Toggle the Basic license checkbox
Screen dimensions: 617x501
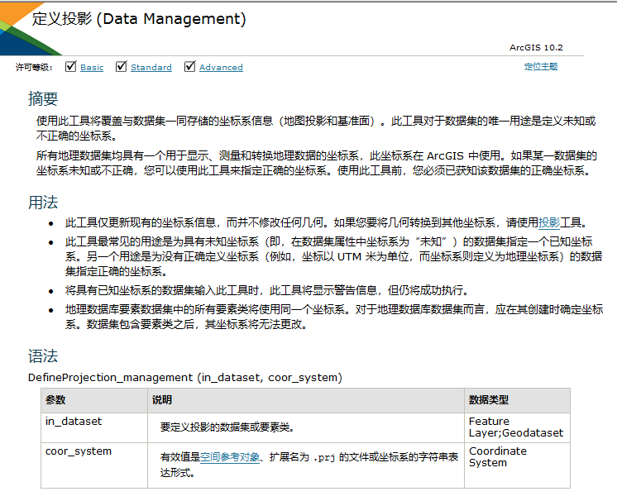click(70, 66)
